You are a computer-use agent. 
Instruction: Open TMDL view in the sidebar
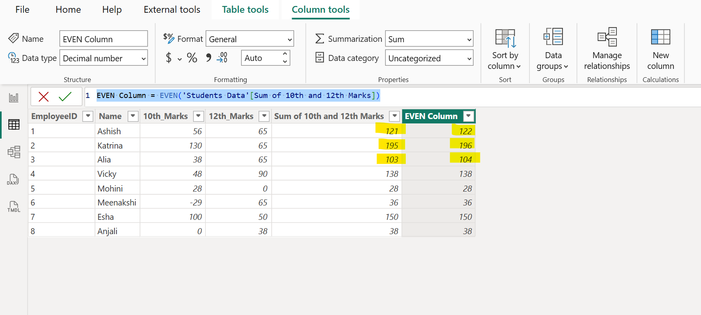tap(14, 207)
